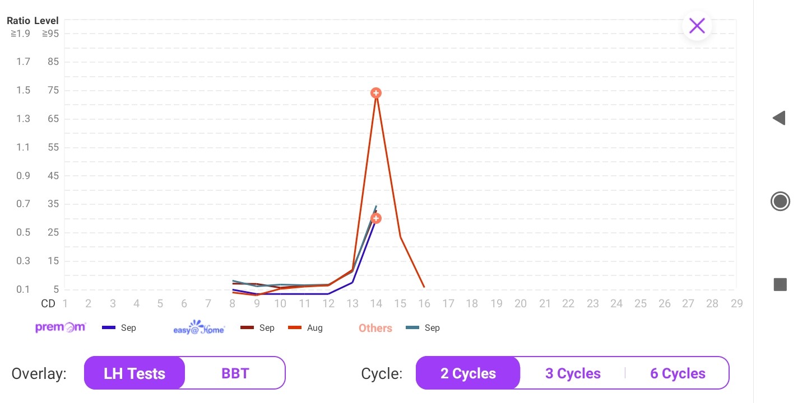Tap the blue Premom Sep legend swatch
This screenshot has height=403, width=807.
tap(109, 328)
